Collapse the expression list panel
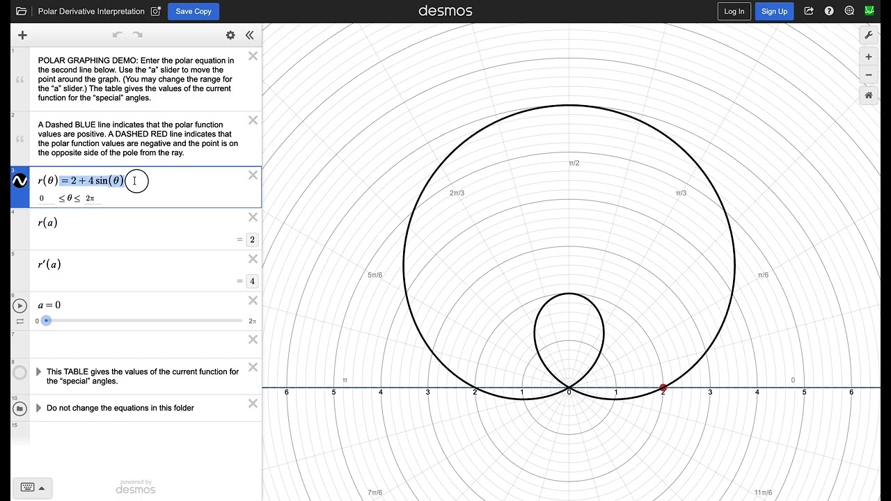Viewport: 891px width, 501px height. click(x=250, y=35)
